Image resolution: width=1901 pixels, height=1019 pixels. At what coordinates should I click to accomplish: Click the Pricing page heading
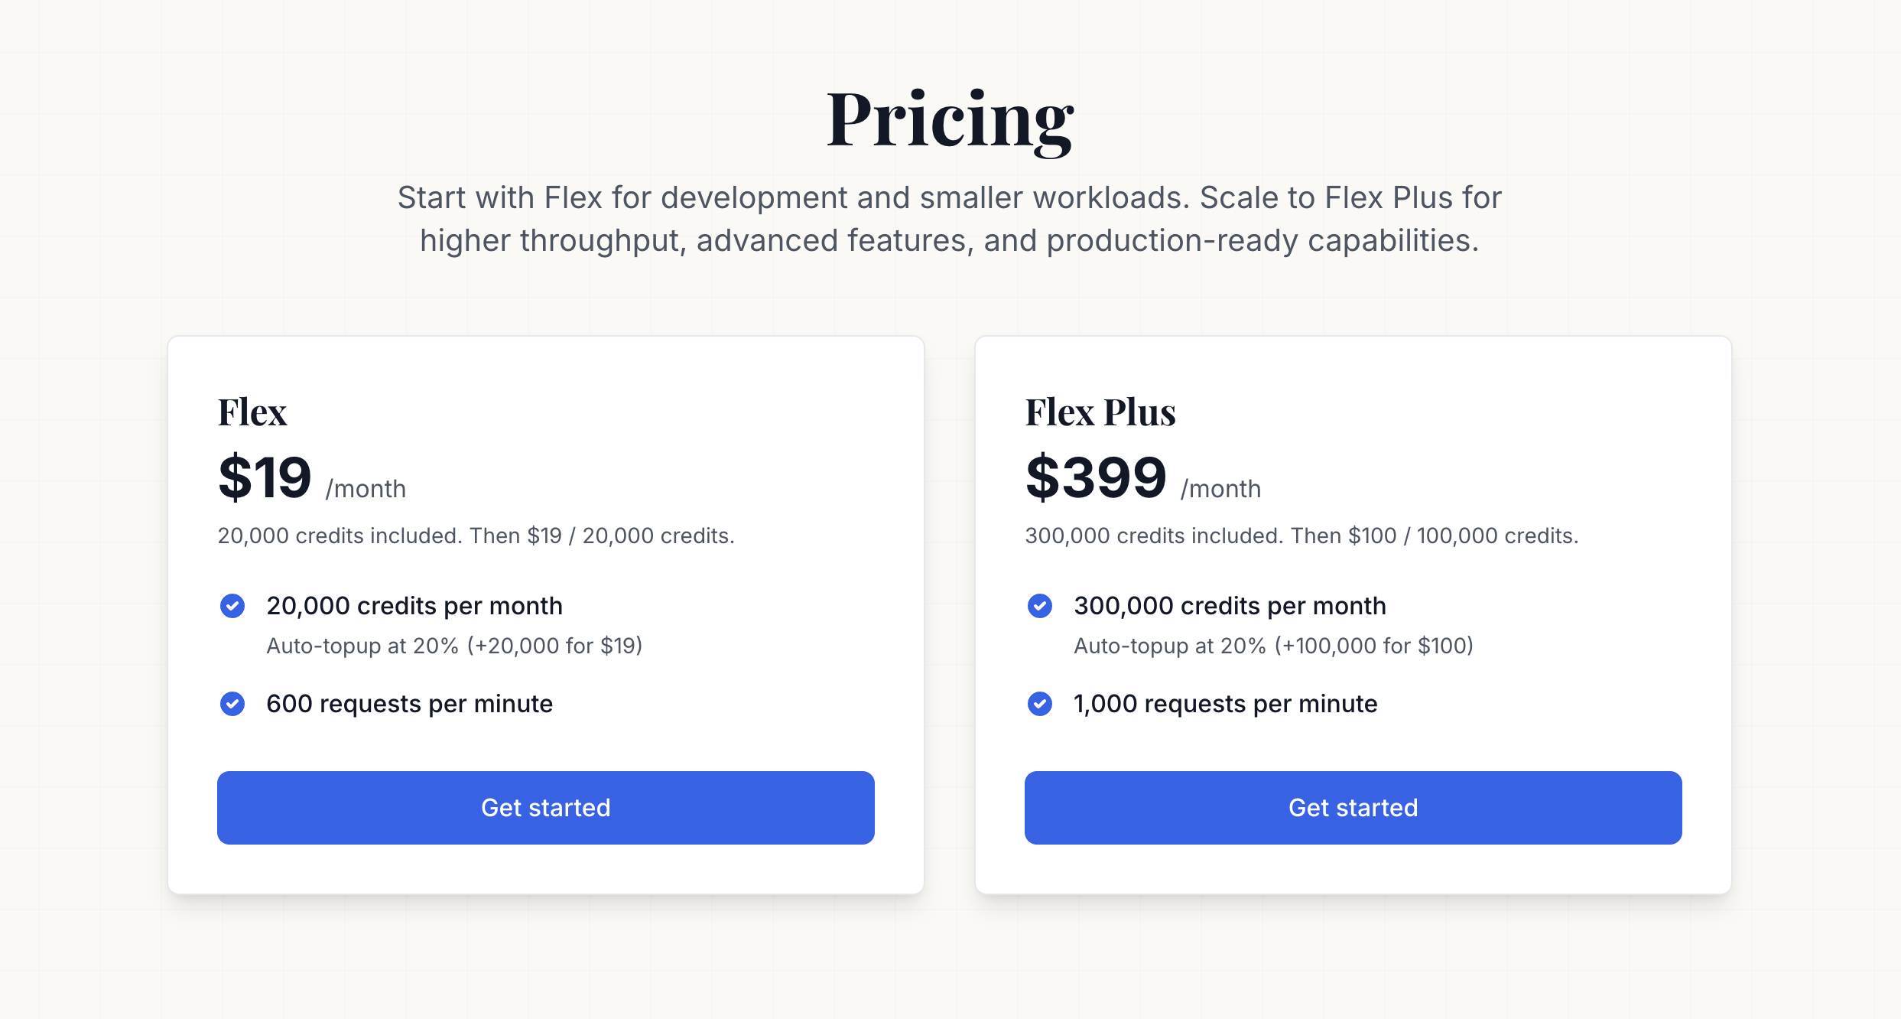[x=950, y=119]
